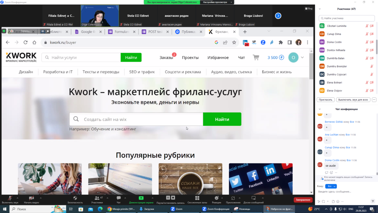Screen dimensions: 378x213
Task: Bookmark this page with star icon
Action: (234, 42)
